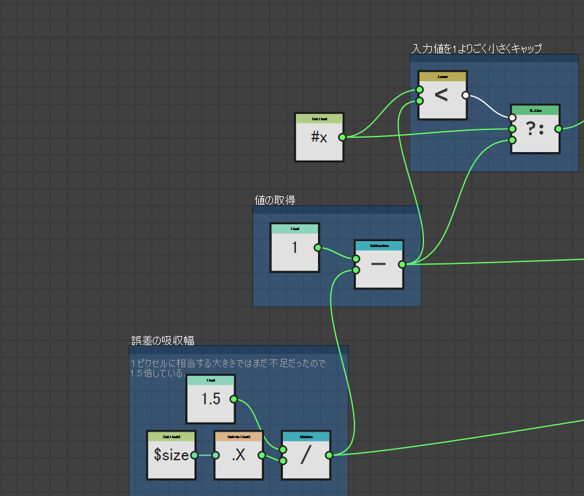
Task: Click the output port of the If..Else node
Action: pos(558,129)
